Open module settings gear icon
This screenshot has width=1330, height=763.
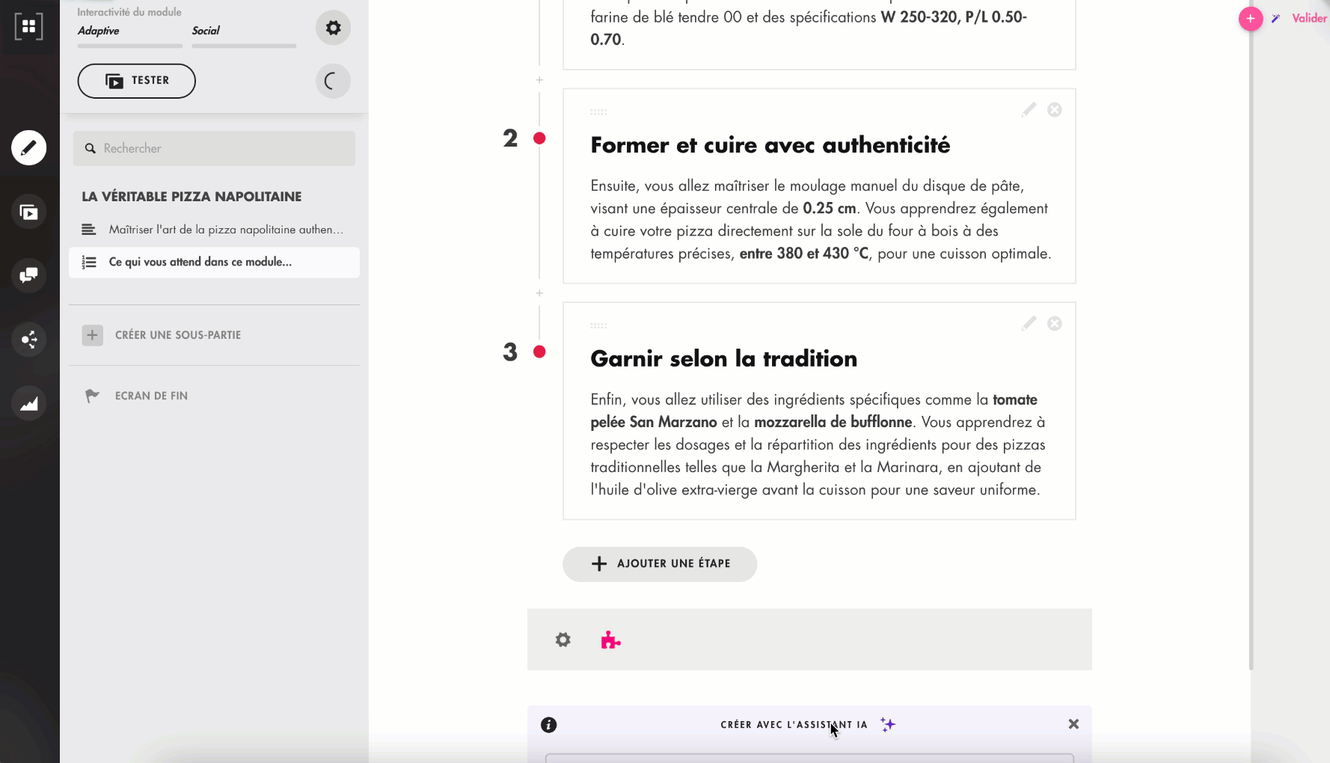point(333,28)
